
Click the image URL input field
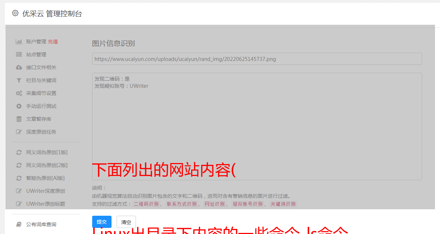point(257,59)
